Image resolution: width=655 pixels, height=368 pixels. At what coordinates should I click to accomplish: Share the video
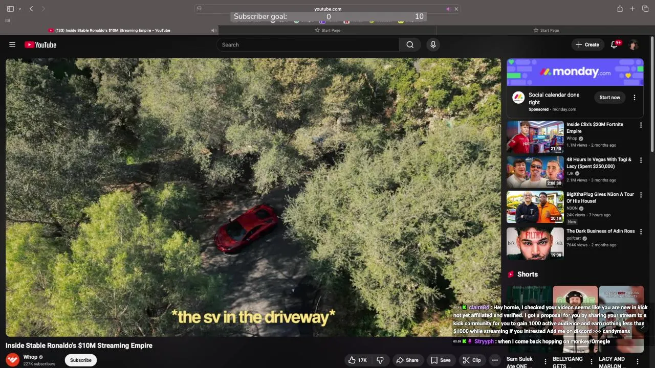pos(407,360)
